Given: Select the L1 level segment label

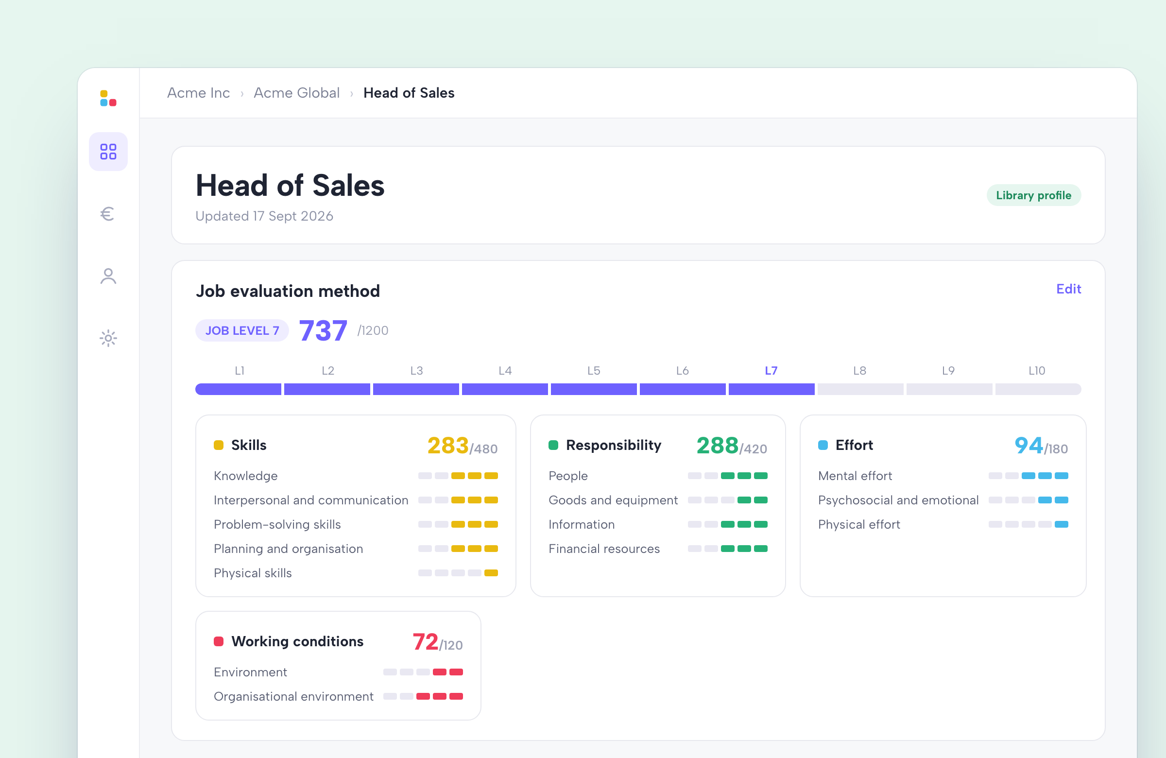Looking at the screenshot, I should click(x=240, y=370).
